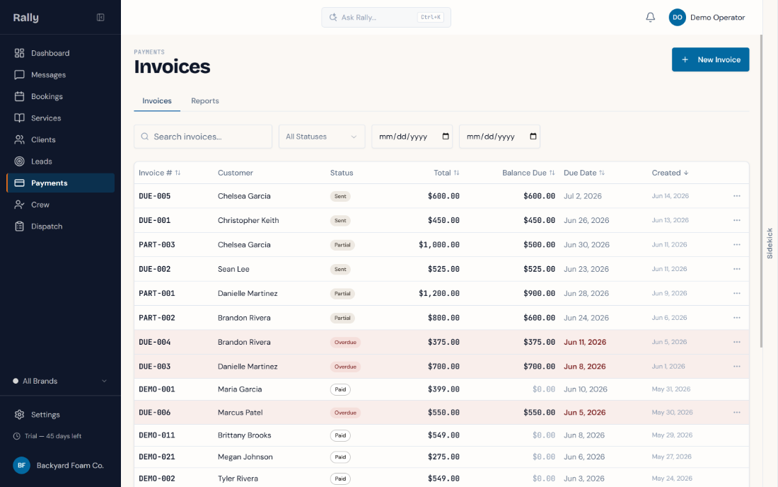The height and width of the screenshot is (487, 778).
Task: Click the second mm/dd/yyyy date input
Action: 499,137
